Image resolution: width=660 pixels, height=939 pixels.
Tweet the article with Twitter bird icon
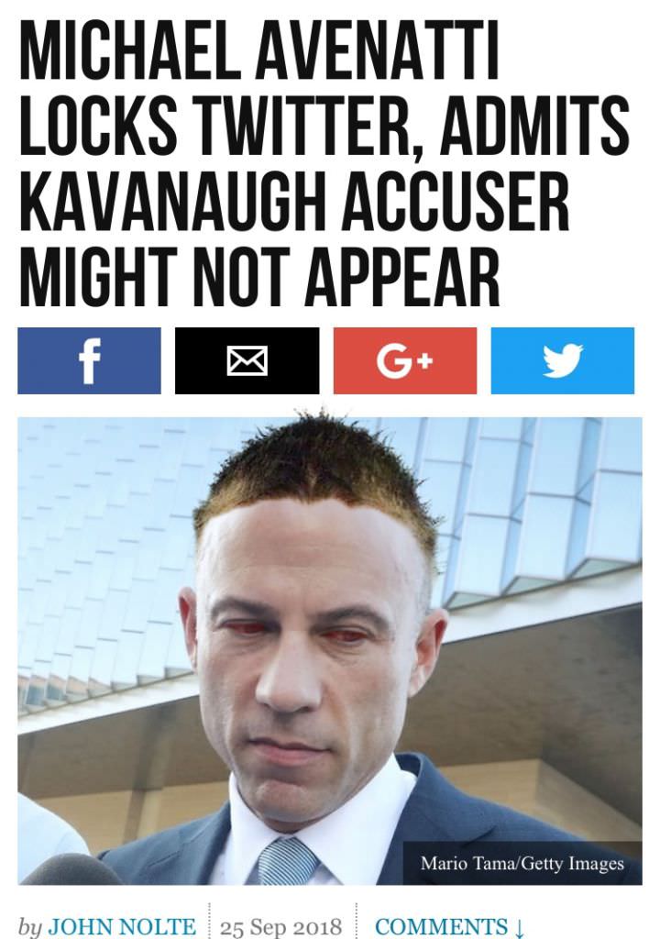(x=563, y=360)
